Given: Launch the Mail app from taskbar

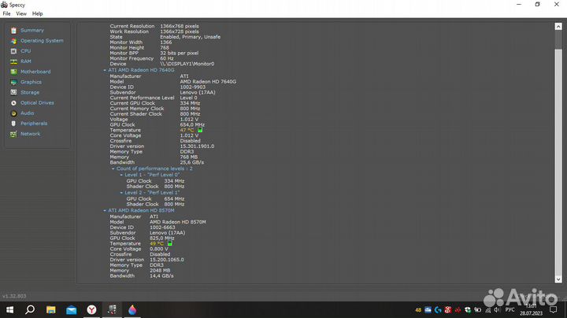Looking at the screenshot, I should (x=71, y=309).
